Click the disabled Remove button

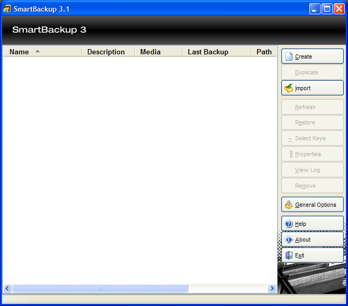[313, 186]
